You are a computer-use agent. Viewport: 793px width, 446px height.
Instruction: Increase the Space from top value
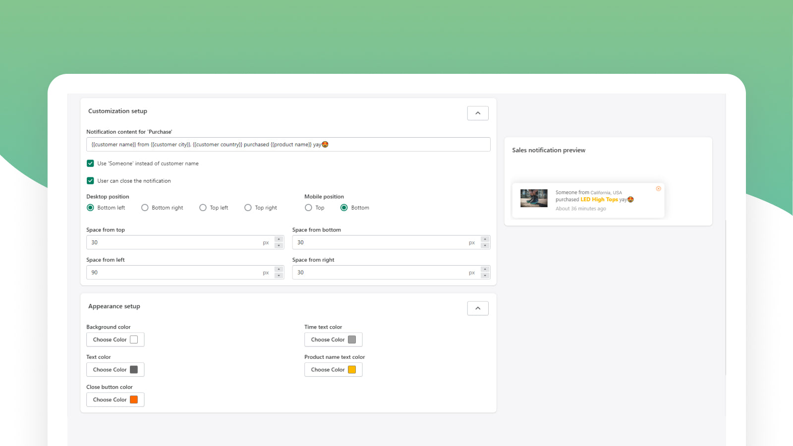279,239
